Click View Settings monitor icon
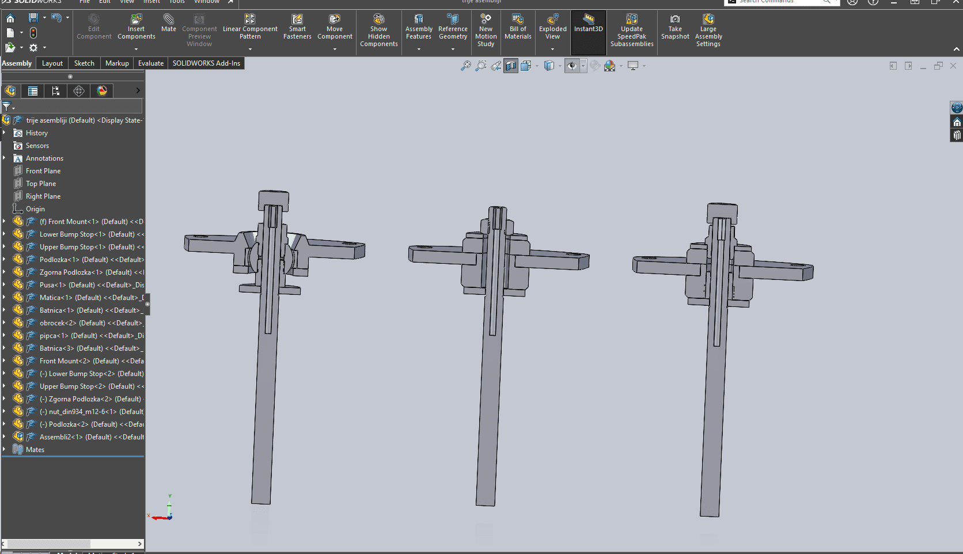This screenshot has width=963, height=554. point(633,66)
